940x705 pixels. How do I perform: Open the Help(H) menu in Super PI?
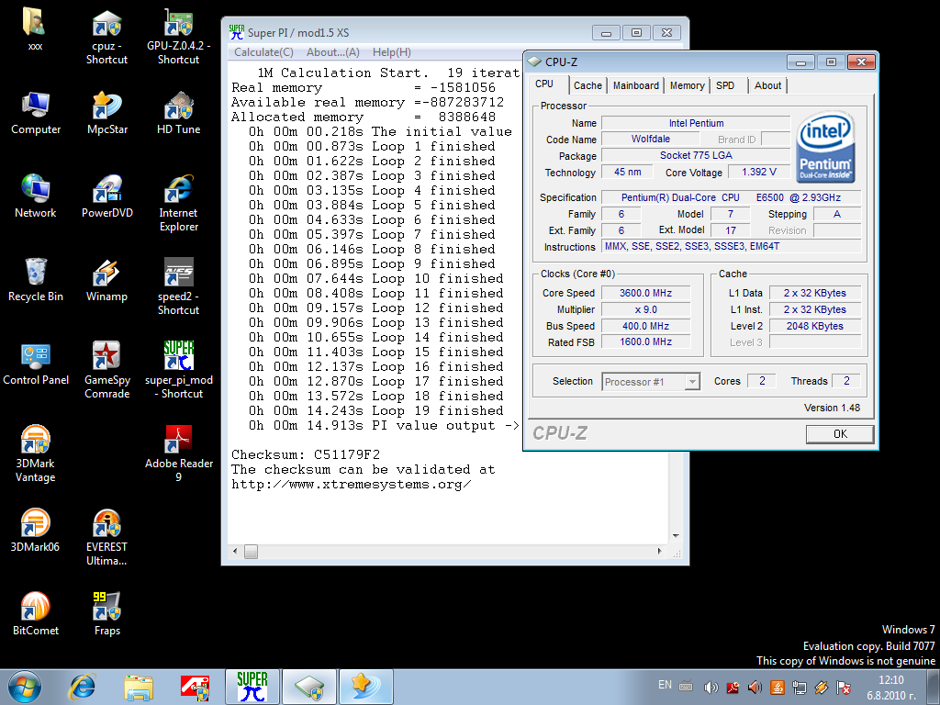[391, 52]
